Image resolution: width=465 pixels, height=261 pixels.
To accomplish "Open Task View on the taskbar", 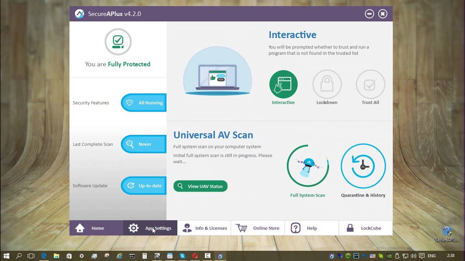I will coord(31,256).
